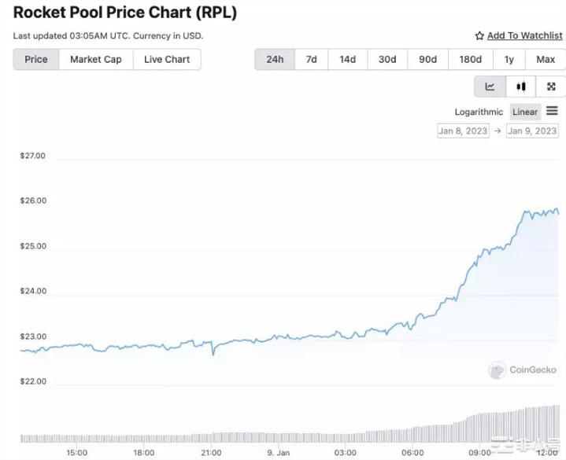Click the star icon beside Add To Watchlist
The height and width of the screenshot is (460, 566).
point(479,36)
